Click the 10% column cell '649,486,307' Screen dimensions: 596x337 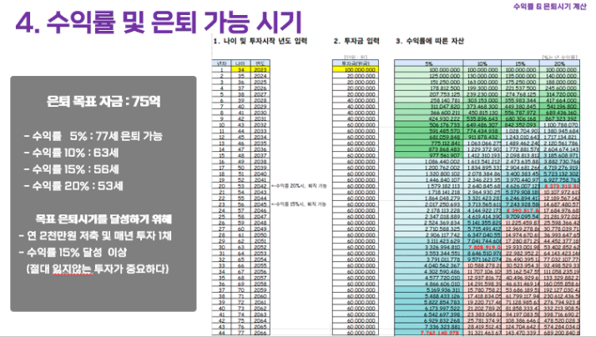(x=482, y=124)
